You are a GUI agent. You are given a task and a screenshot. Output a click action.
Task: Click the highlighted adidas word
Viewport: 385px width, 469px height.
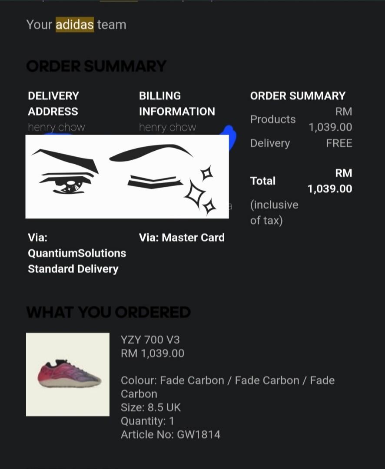coord(75,24)
